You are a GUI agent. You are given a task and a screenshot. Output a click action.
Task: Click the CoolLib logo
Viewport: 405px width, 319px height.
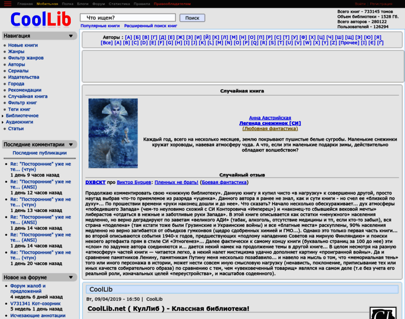point(40,19)
